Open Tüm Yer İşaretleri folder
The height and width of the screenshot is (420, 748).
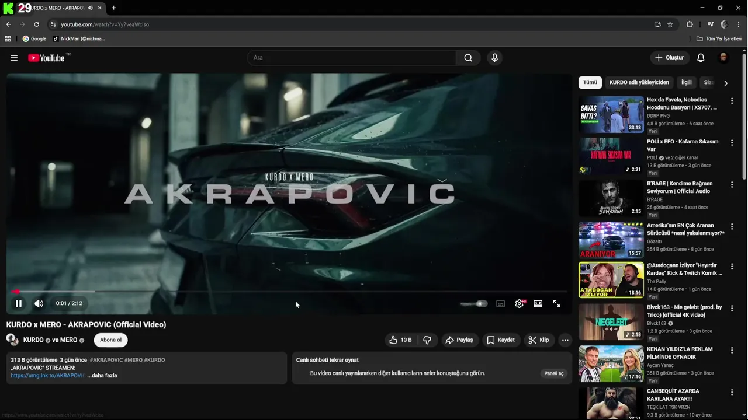point(719,38)
